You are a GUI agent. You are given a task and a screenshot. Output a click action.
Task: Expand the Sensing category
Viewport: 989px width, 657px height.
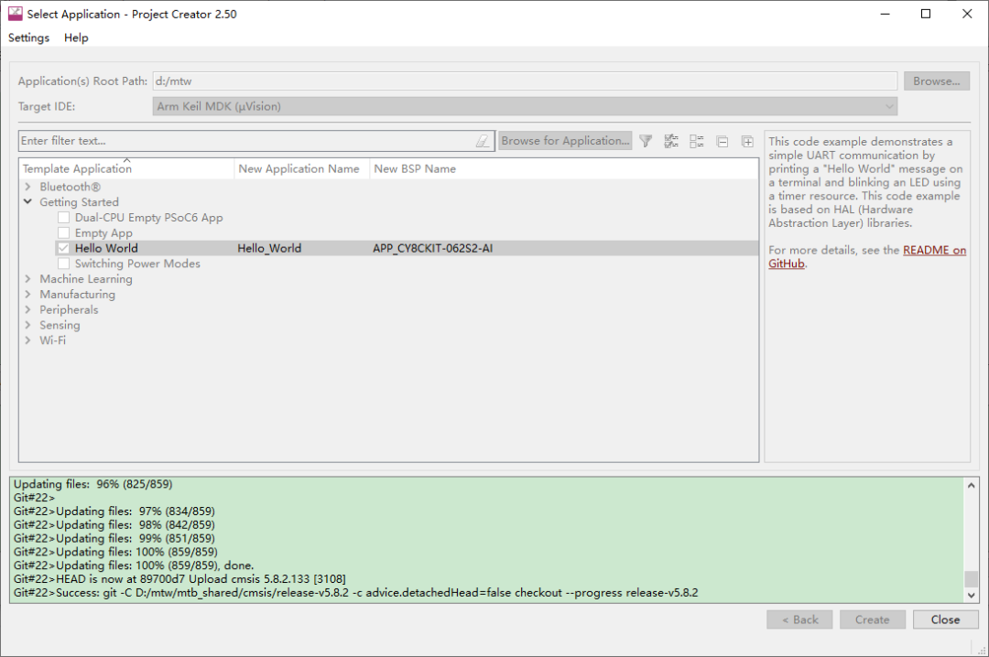(x=27, y=325)
